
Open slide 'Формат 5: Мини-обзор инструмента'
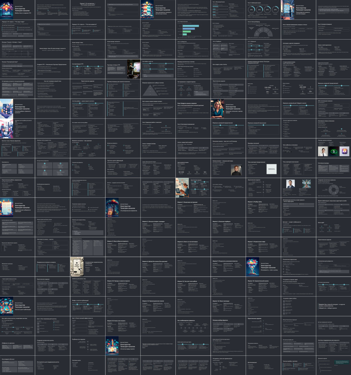coord(123,247)
